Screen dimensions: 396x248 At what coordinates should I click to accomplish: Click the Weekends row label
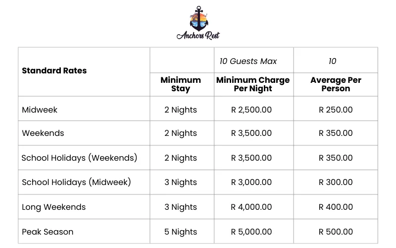(43, 133)
